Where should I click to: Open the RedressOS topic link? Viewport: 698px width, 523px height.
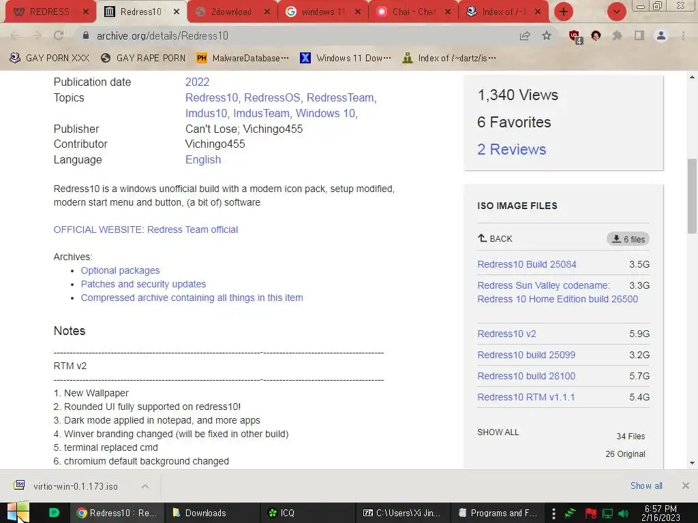[x=272, y=97]
